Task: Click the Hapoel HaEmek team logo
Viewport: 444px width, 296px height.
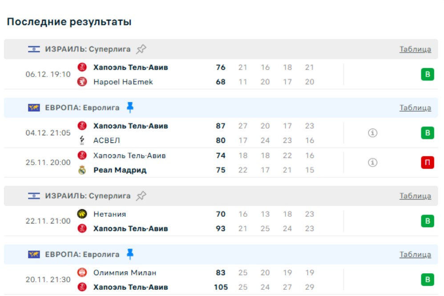Action: [82, 82]
